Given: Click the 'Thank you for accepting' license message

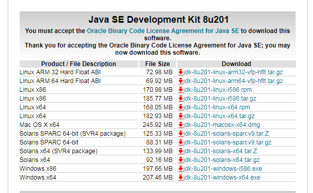Looking at the screenshot, I should point(157,49).
